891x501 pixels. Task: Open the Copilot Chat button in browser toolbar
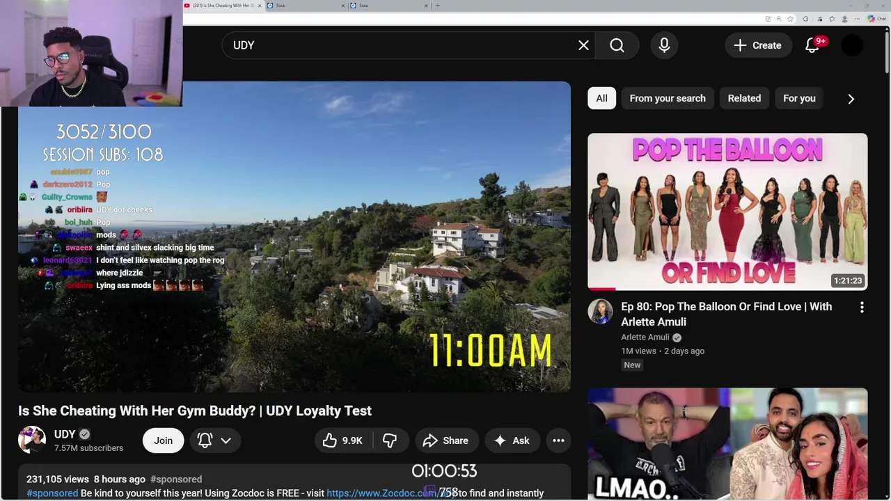(876, 19)
